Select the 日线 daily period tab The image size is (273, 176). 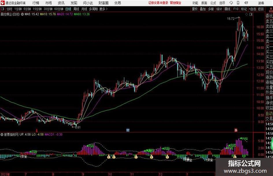(x=68, y=9)
